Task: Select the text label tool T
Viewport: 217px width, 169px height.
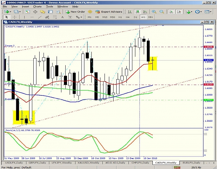Action: [x=70, y=17]
